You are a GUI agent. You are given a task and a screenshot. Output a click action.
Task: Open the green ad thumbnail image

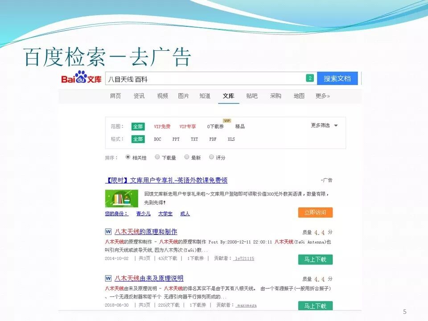pos(121,198)
